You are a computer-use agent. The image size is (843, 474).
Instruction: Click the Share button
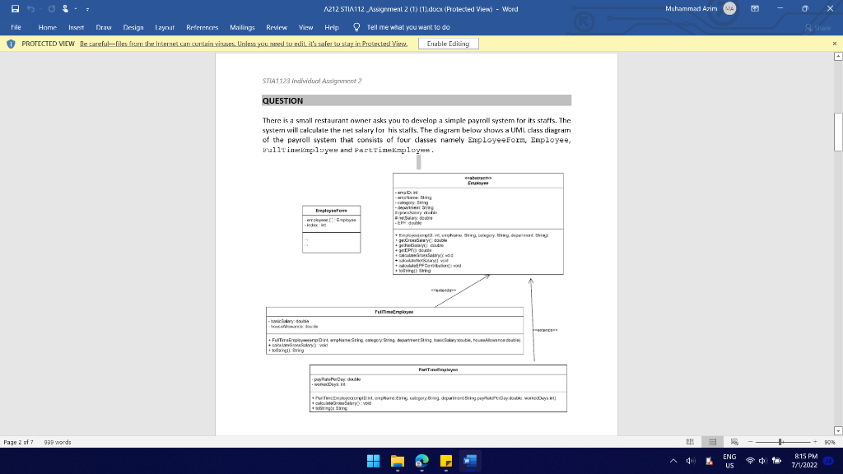tap(817, 28)
